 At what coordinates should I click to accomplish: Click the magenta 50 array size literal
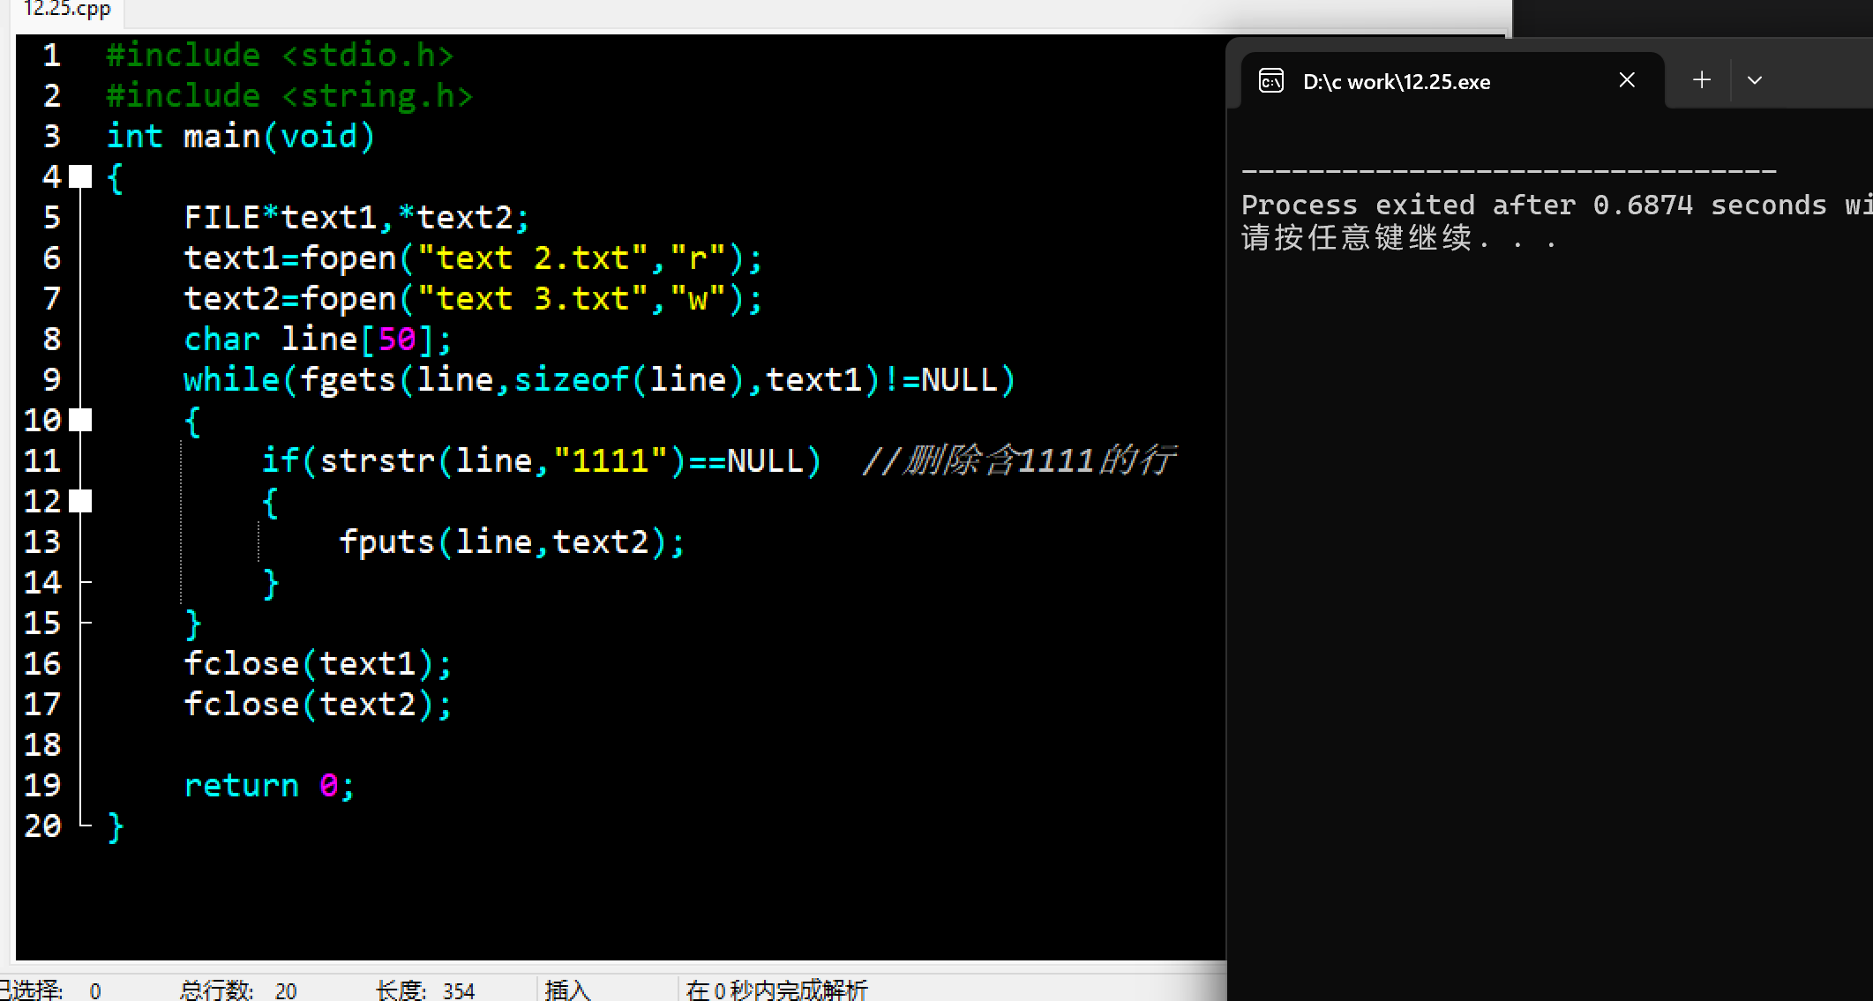(397, 339)
